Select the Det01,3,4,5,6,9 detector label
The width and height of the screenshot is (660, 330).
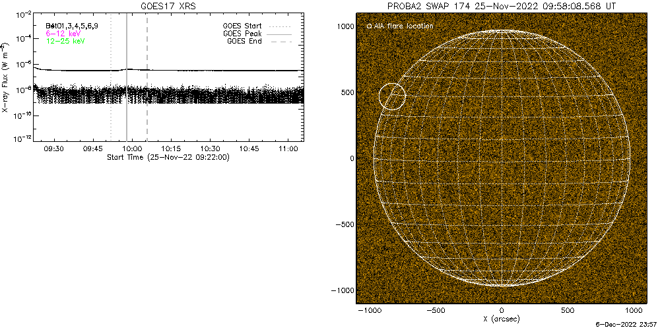[72, 26]
